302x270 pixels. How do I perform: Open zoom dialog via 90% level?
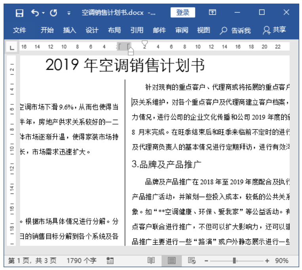(282, 261)
